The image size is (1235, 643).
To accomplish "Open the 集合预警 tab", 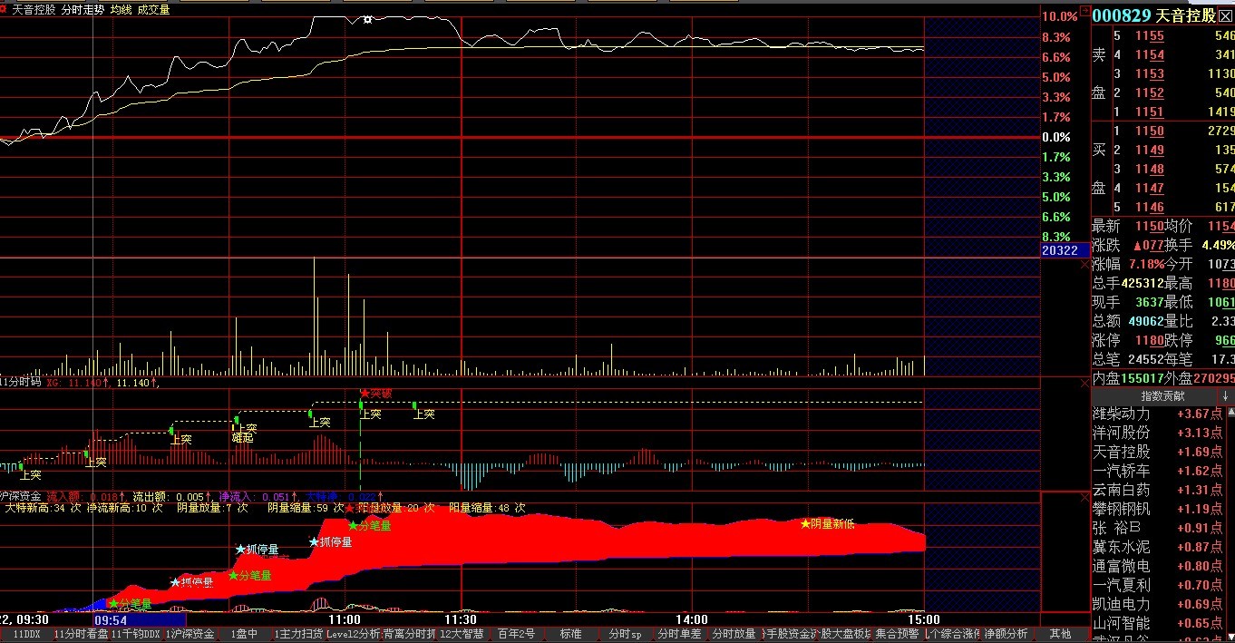I will point(898,634).
